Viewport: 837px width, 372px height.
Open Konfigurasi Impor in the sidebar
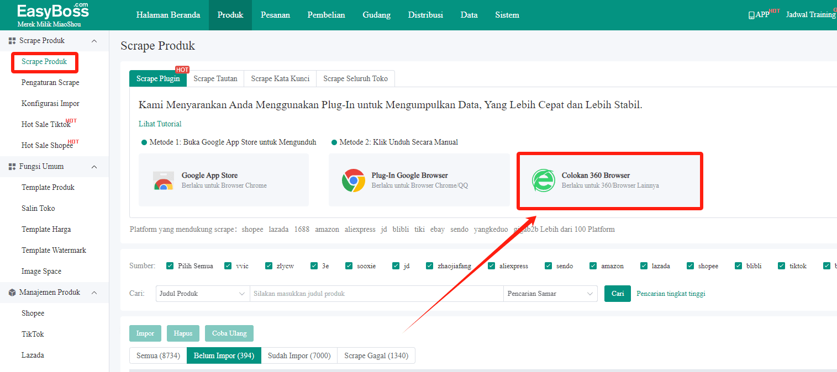(50, 104)
